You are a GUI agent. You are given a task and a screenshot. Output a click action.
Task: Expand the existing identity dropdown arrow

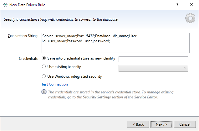click(x=185, y=68)
